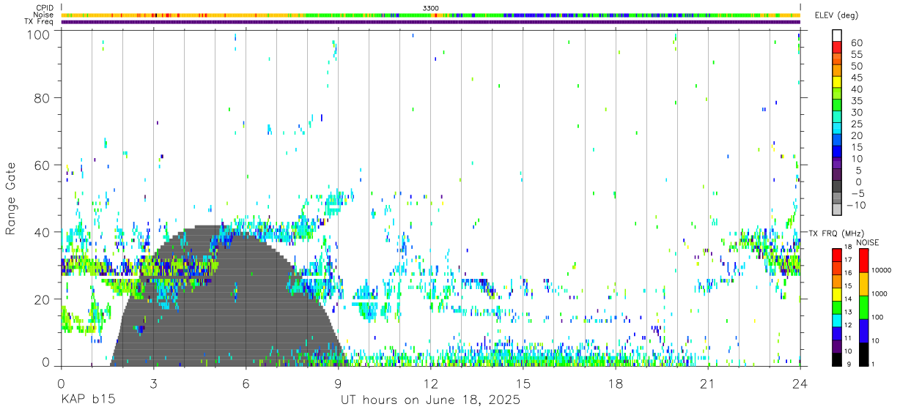Click the green NOISE swatch between 1000 and 100
The width and height of the screenshot is (900, 415).
pyautogui.click(x=864, y=306)
